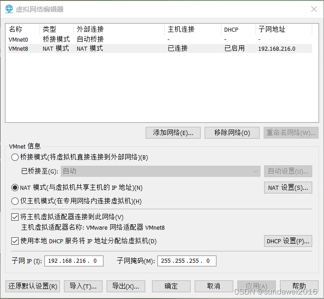This screenshot has width=324, height=299.
Task: Click the 应用(A) button
Action: 256,286
